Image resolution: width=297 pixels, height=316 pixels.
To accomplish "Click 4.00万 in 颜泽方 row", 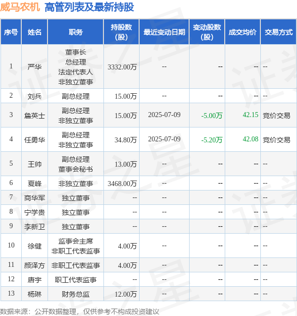I will [128, 265].
